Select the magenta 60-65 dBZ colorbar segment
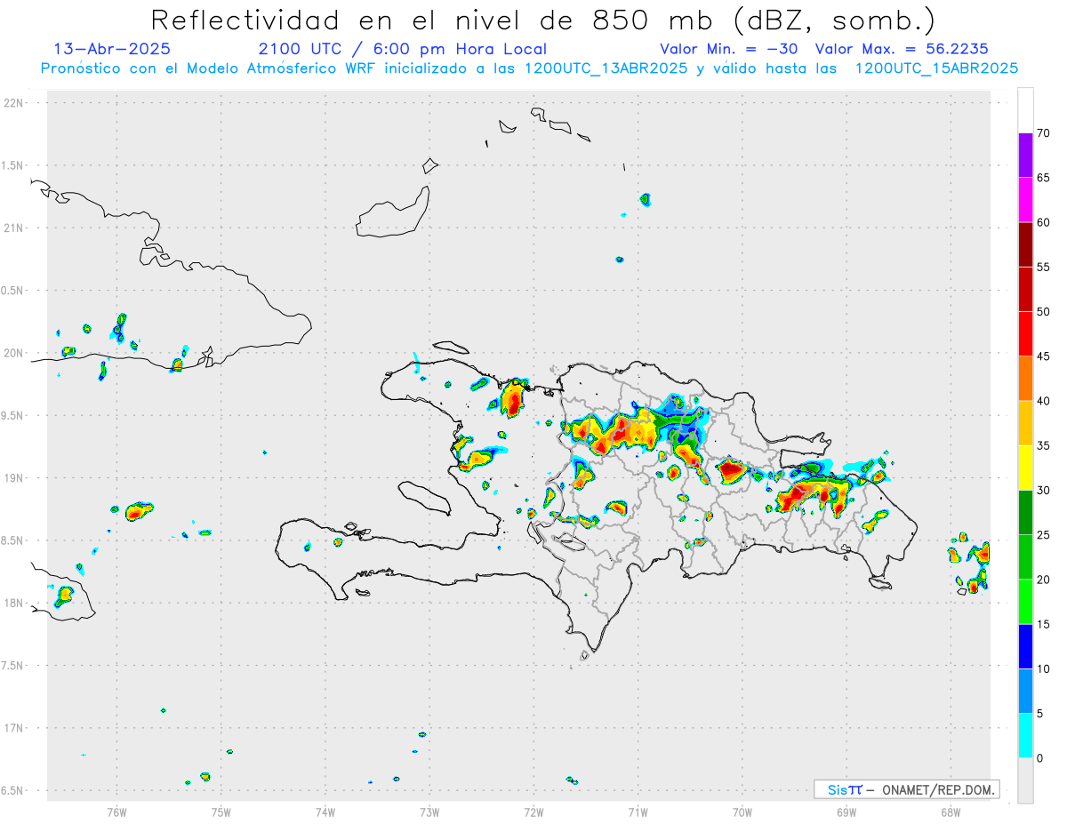 1025,200
